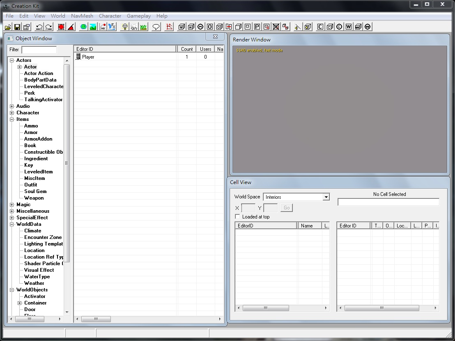Click the undo arrow icon
Viewport: 455px width, 341px height.
click(39, 27)
